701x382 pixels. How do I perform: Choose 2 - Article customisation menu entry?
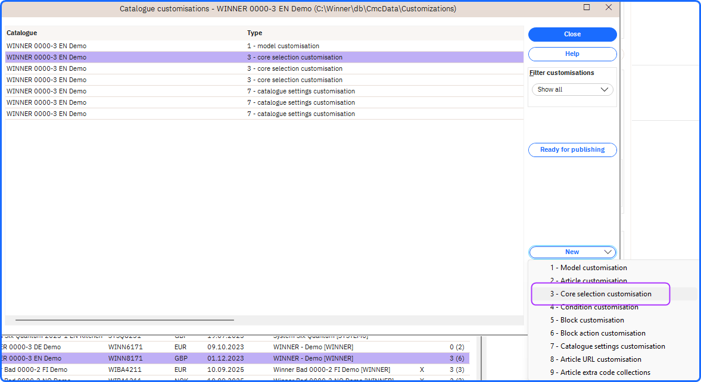pyautogui.click(x=588, y=281)
